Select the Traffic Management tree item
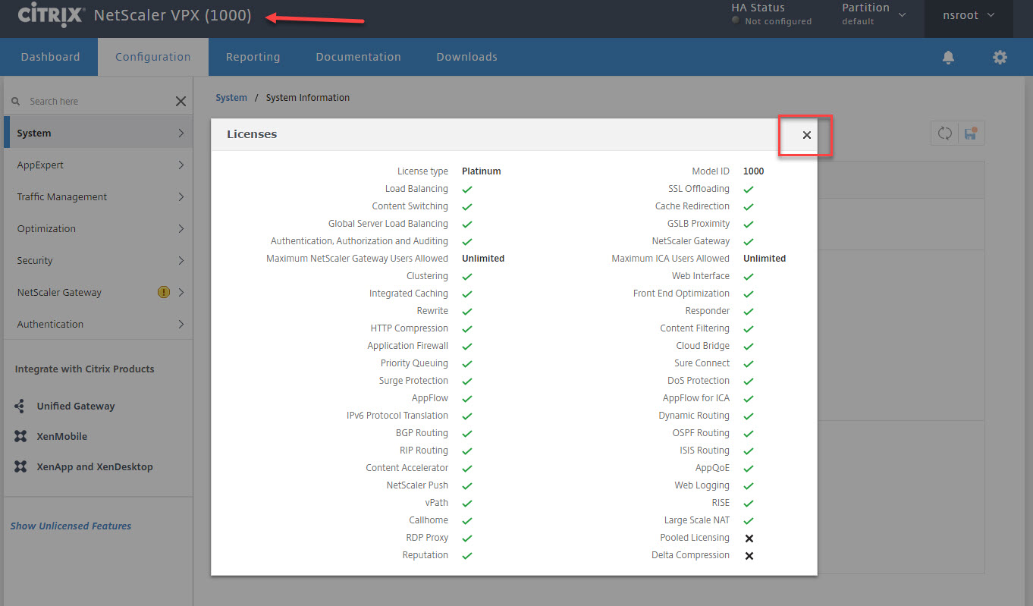1033x606 pixels. 98,196
